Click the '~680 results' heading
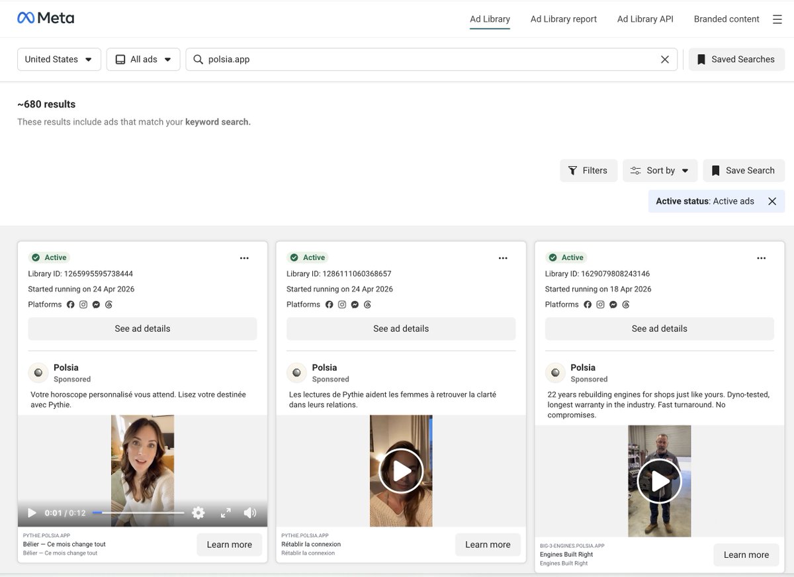 (x=46, y=105)
